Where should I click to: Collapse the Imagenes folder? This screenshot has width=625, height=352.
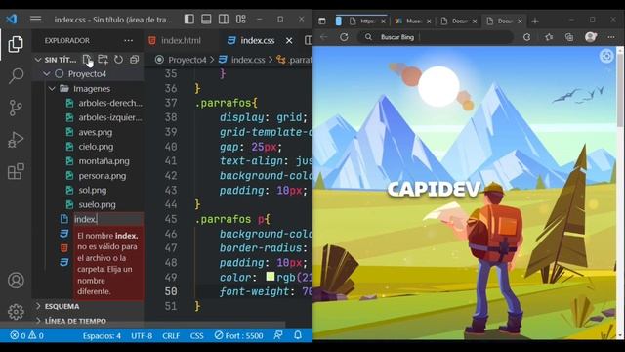[52, 89]
